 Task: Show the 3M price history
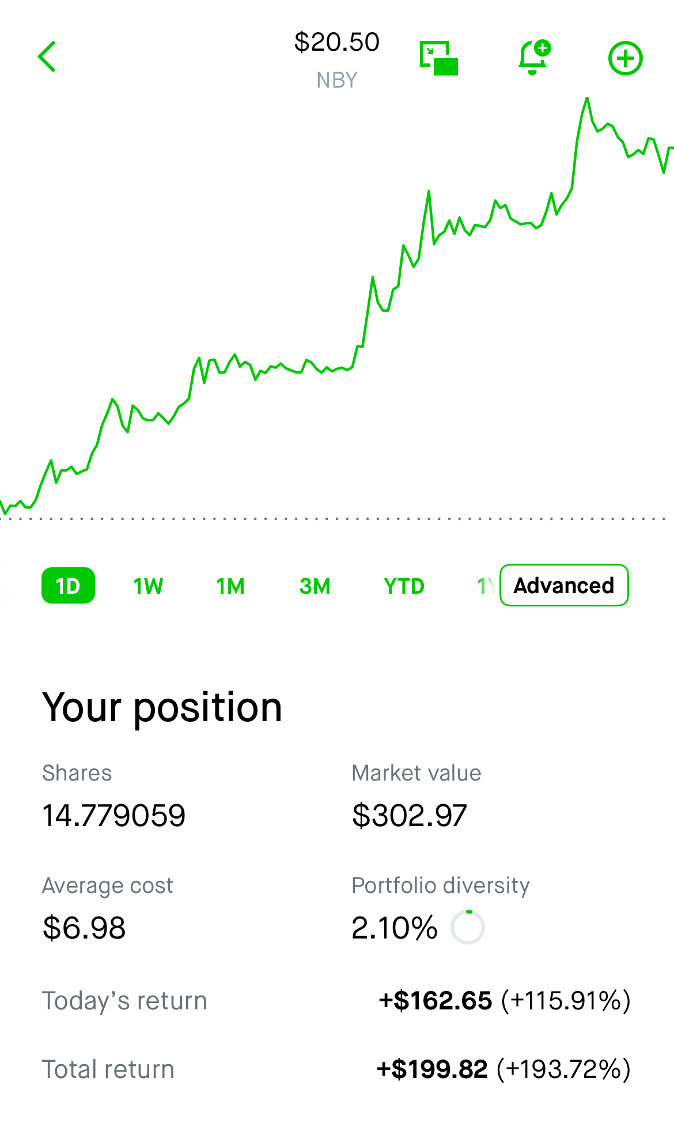tap(315, 586)
